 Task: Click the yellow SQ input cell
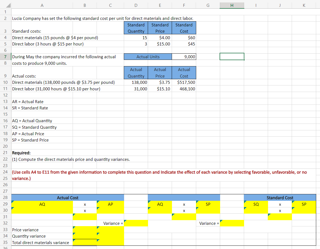pyautogui.click(x=256, y=204)
